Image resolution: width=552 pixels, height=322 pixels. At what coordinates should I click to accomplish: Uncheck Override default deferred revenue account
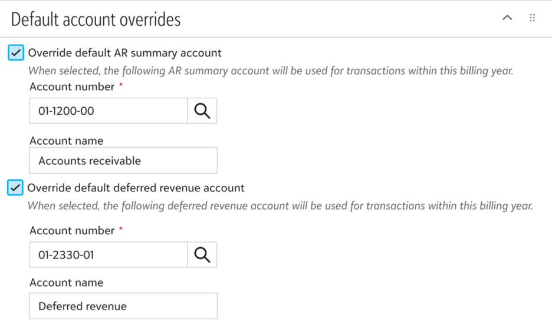[x=17, y=188]
